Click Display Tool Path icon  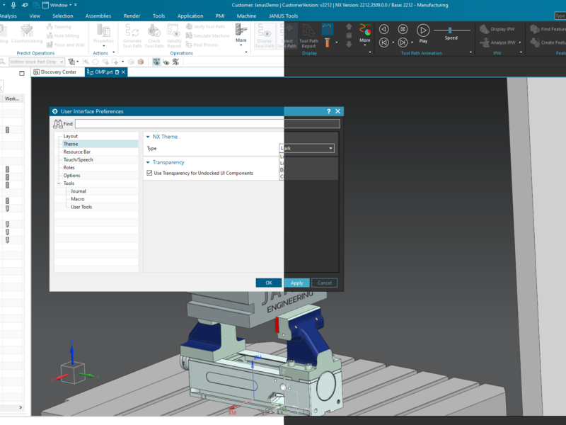(265, 36)
